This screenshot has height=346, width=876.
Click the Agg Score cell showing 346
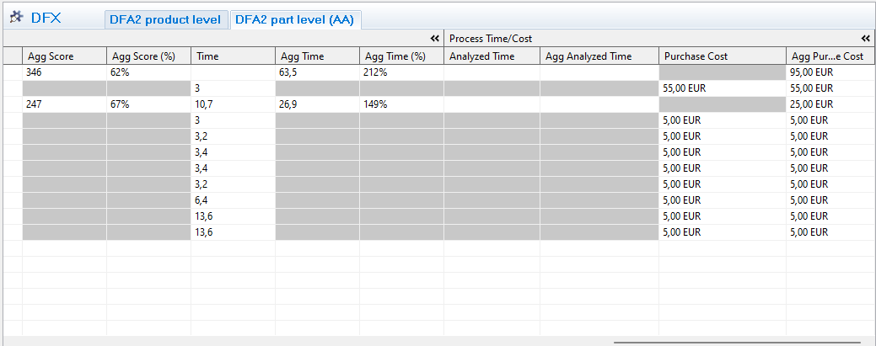[x=64, y=72]
